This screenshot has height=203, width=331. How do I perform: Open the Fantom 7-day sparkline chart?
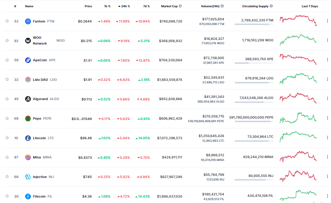[x=298, y=20]
